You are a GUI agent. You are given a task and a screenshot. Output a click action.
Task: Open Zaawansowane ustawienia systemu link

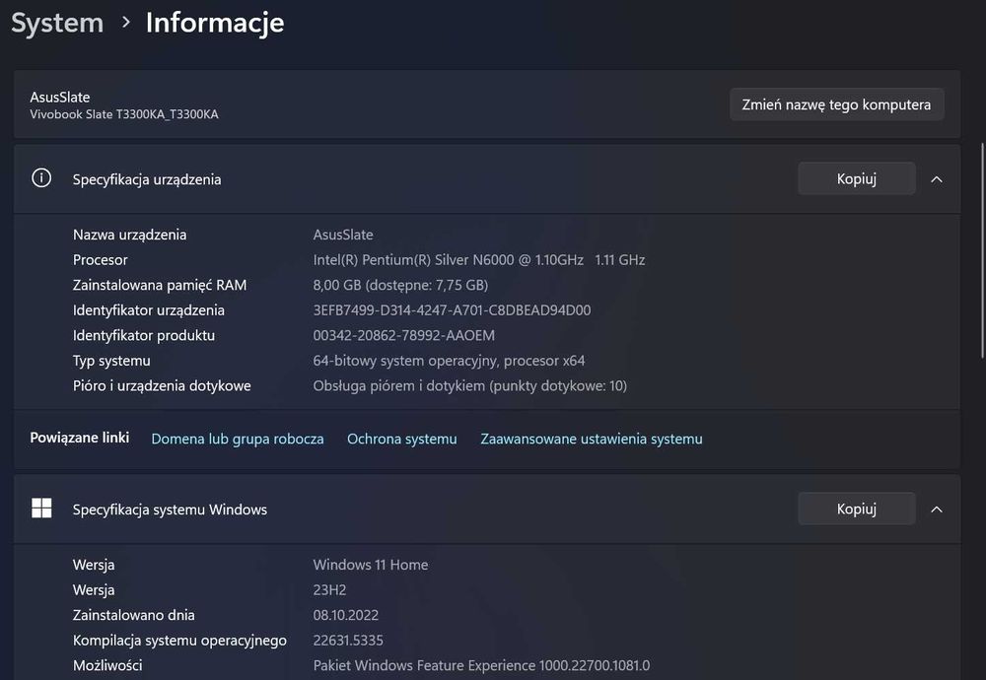[592, 439]
